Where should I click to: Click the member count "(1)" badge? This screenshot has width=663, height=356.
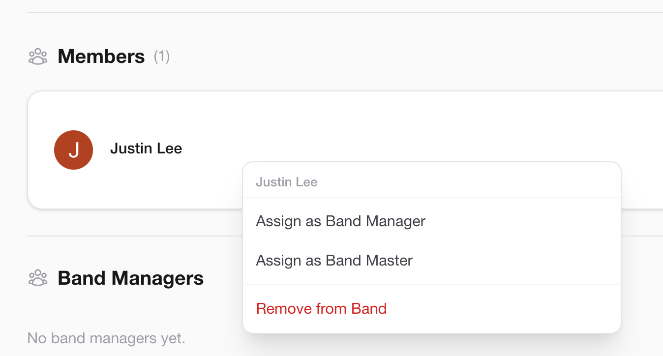(x=162, y=57)
